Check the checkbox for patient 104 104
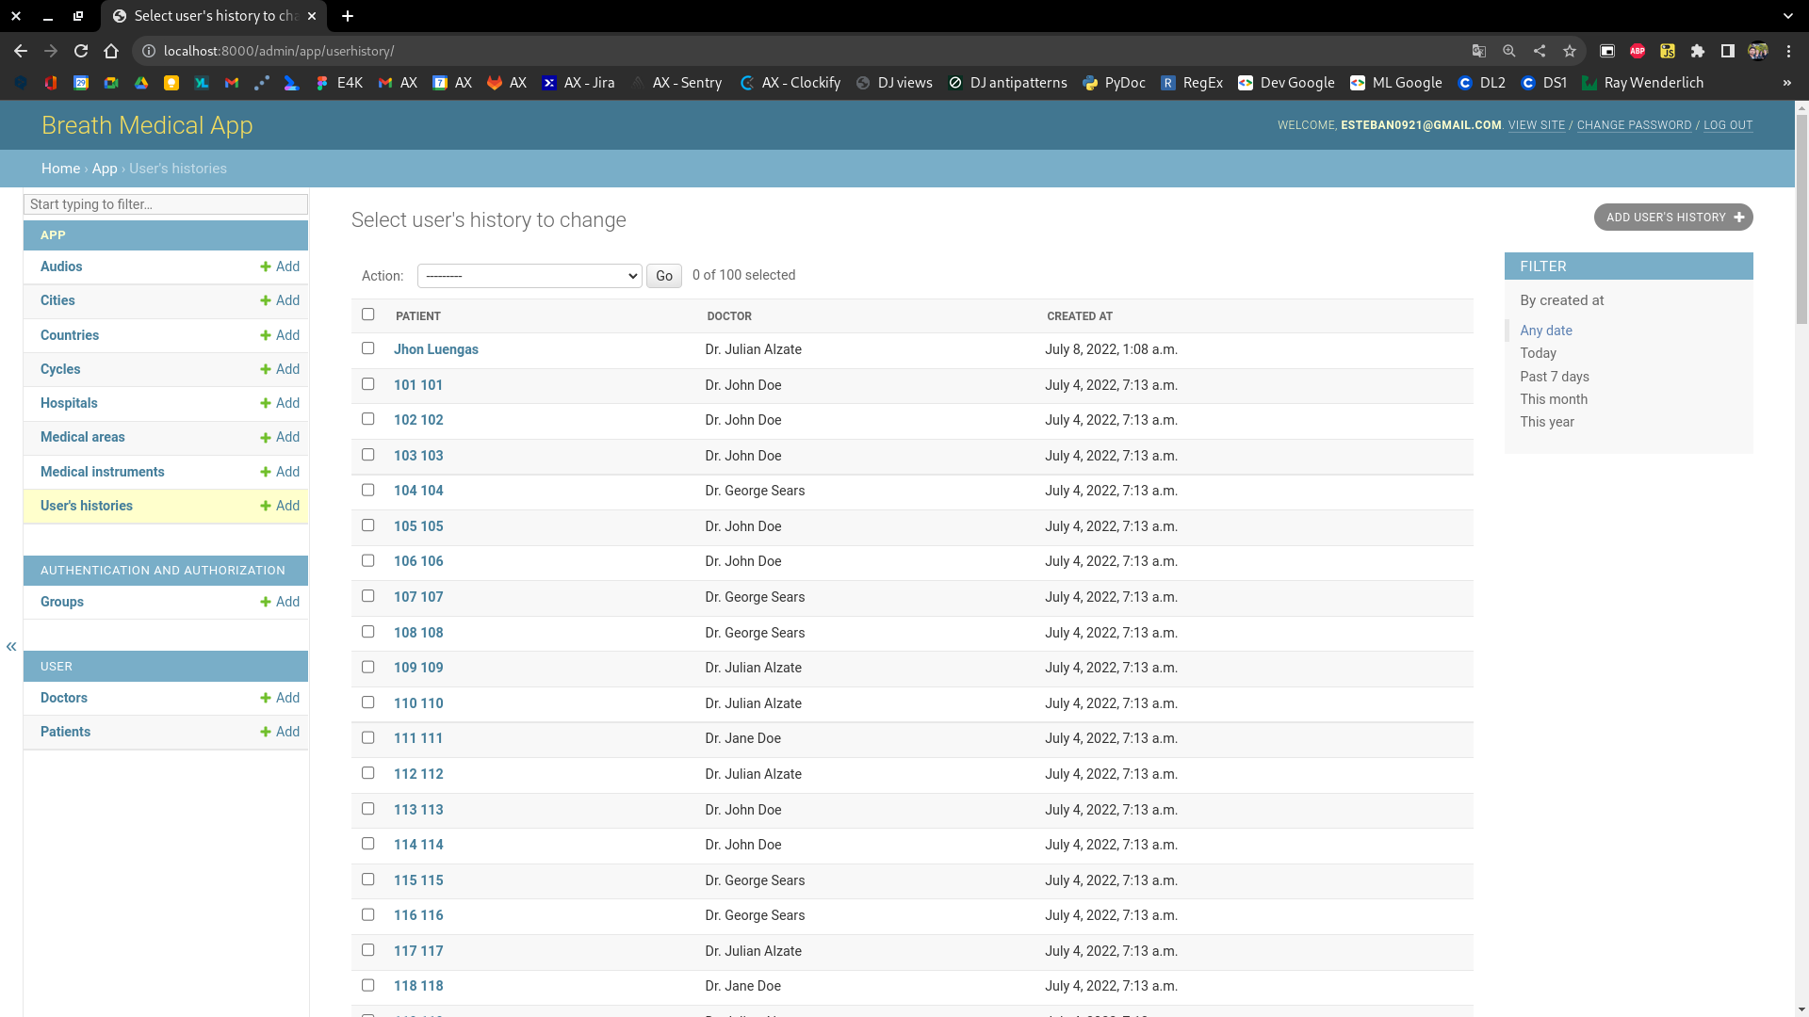This screenshot has width=1809, height=1017. click(368, 490)
